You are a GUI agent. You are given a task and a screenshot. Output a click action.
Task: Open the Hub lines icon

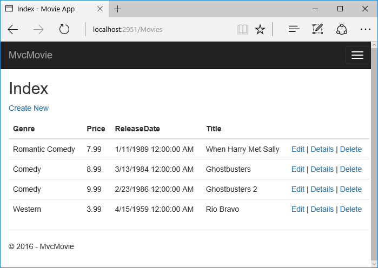(294, 30)
